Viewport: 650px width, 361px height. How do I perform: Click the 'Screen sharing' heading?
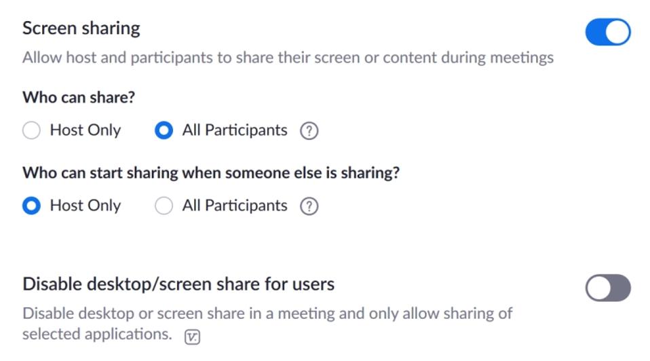point(81,28)
